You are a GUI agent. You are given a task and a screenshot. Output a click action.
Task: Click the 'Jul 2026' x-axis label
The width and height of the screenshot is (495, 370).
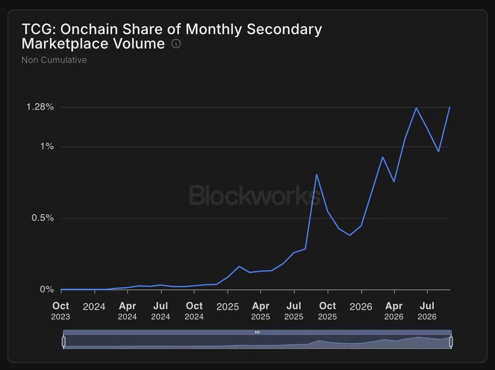point(427,311)
